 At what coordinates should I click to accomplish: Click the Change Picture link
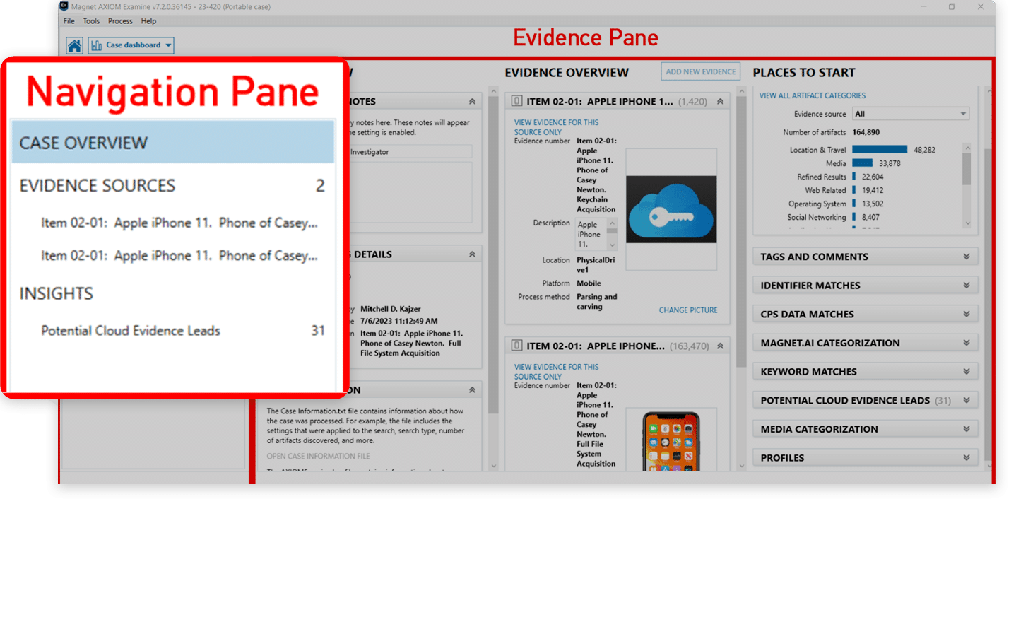click(x=688, y=310)
